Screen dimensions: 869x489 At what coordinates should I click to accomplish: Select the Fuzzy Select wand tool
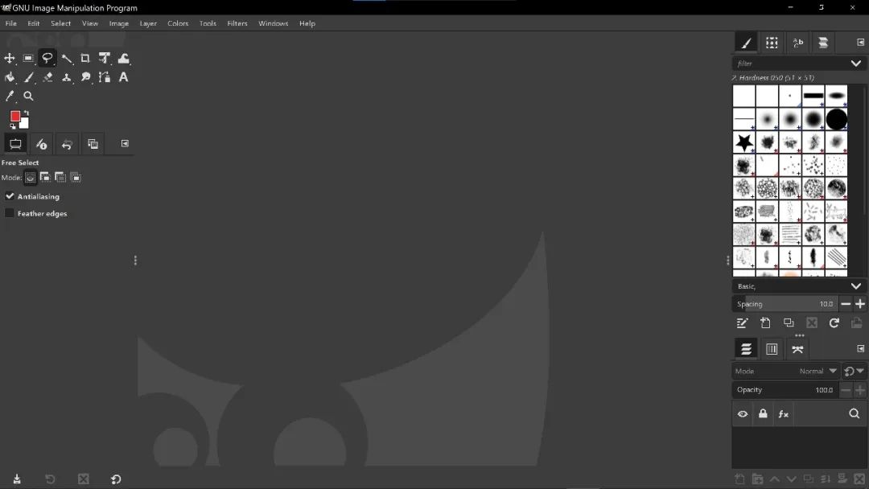pos(67,58)
